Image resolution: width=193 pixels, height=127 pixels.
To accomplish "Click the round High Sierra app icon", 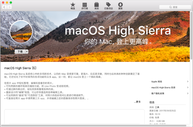I will click(21, 32).
